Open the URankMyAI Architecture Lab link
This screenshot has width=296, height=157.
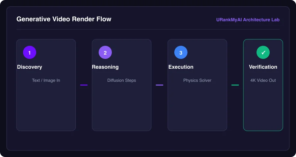(248, 20)
